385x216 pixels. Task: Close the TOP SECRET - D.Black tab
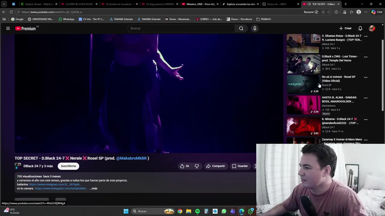point(338,4)
